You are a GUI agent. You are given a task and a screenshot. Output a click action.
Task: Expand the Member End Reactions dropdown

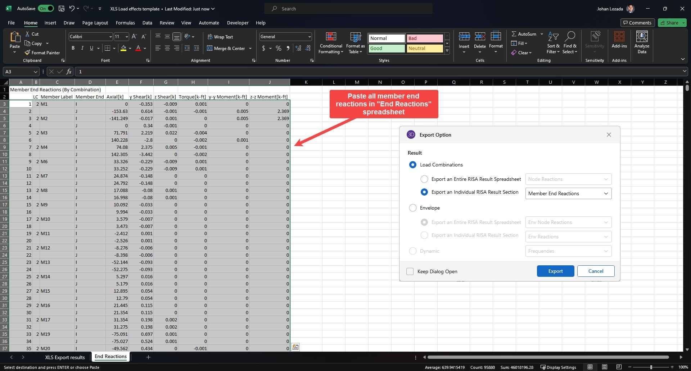pos(606,193)
